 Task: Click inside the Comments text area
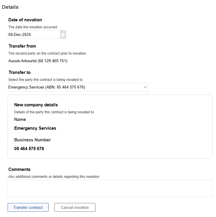pos(110,188)
